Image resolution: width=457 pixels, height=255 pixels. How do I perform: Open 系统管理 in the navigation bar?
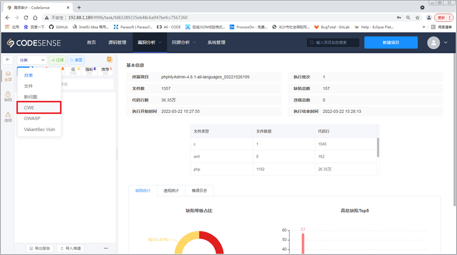point(216,43)
